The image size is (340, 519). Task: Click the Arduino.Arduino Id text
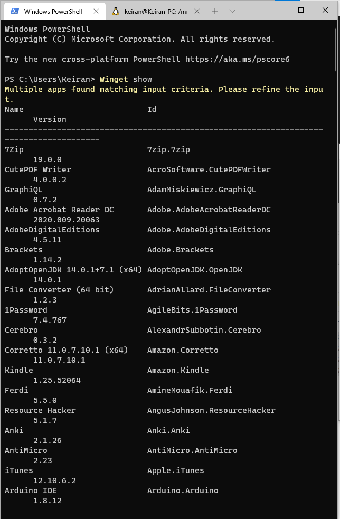click(x=183, y=490)
